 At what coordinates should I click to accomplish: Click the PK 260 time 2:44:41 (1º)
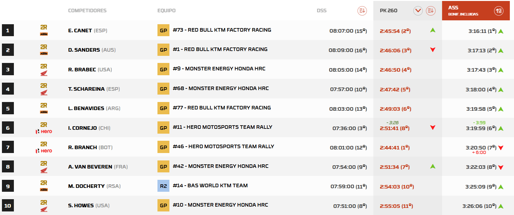pos(395,148)
